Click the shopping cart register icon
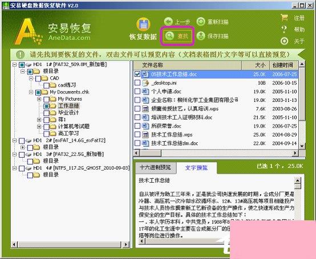This screenshot has height=259, width=316. (x=284, y=18)
